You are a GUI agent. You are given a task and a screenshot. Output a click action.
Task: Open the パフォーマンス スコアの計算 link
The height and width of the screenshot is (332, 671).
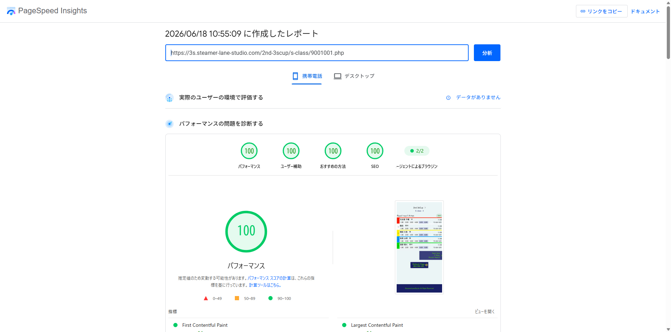click(x=269, y=278)
